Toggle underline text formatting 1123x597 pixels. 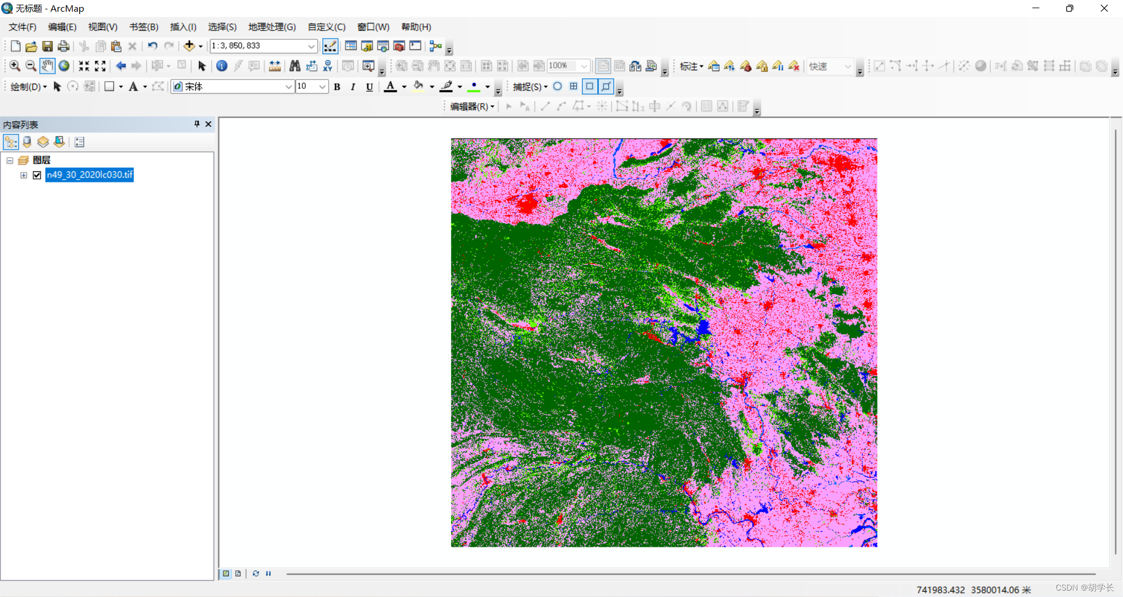click(x=369, y=87)
